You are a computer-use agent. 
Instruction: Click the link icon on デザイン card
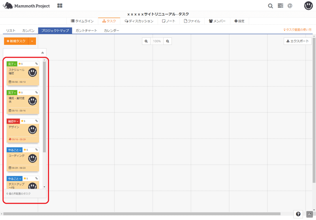(x=36, y=121)
